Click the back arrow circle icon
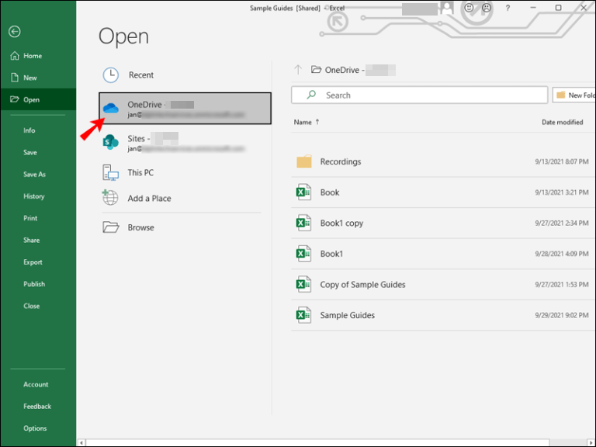This screenshot has width=596, height=447. tap(14, 32)
